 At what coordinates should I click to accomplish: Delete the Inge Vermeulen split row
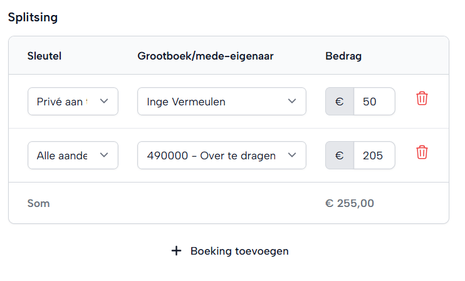click(x=422, y=99)
